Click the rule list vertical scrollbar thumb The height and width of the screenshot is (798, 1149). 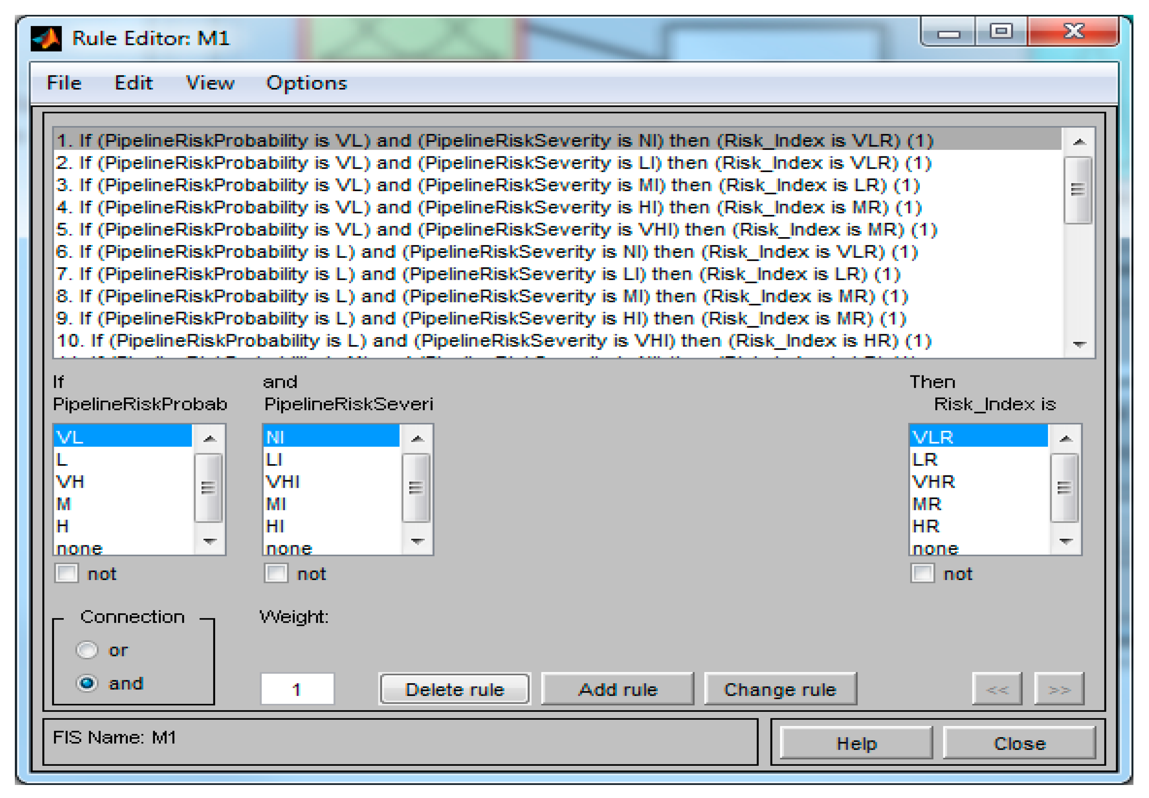[x=1078, y=190]
